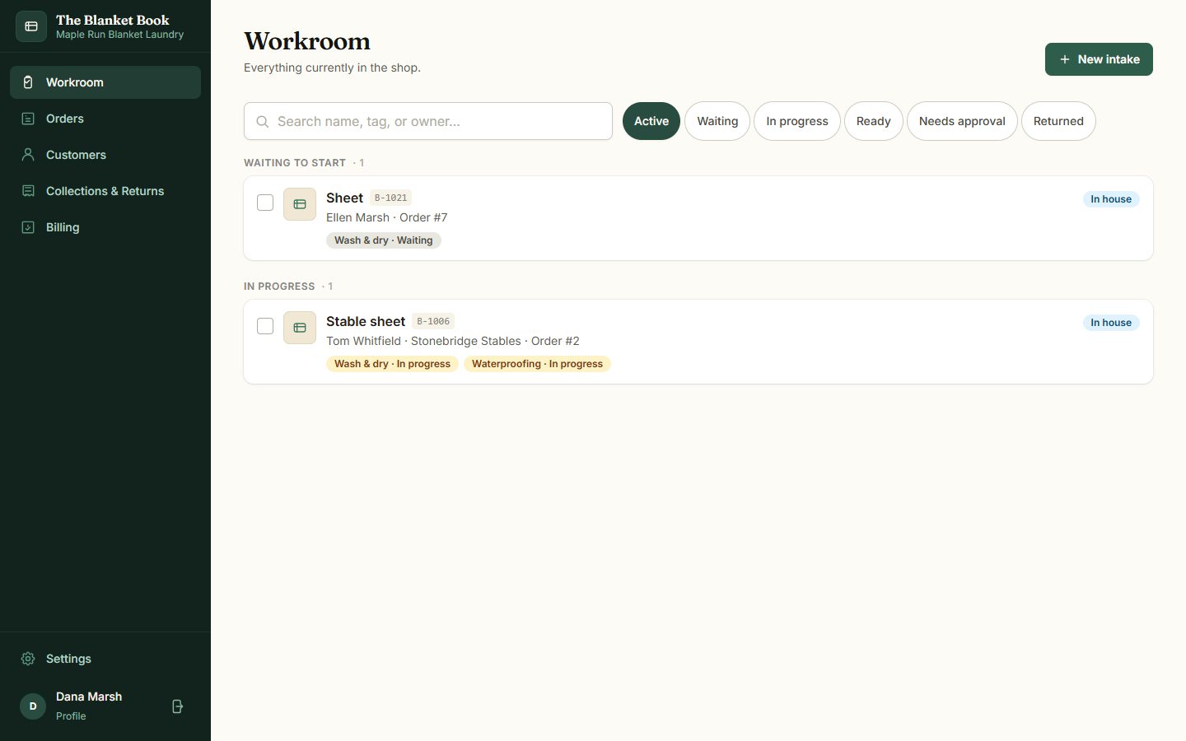Click The Blanket Book logo icon
This screenshot has height=741, width=1186.
point(31,26)
